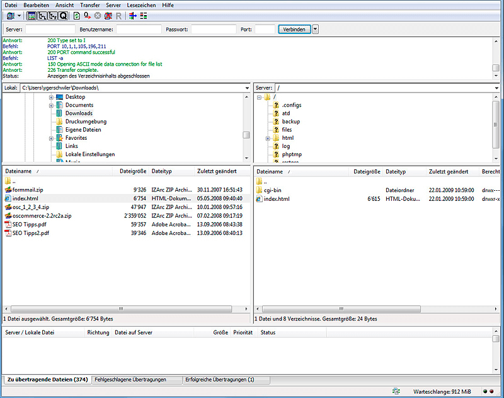Sort local files by Dateigröße column
Screen dimensions: 504x398
click(x=131, y=171)
